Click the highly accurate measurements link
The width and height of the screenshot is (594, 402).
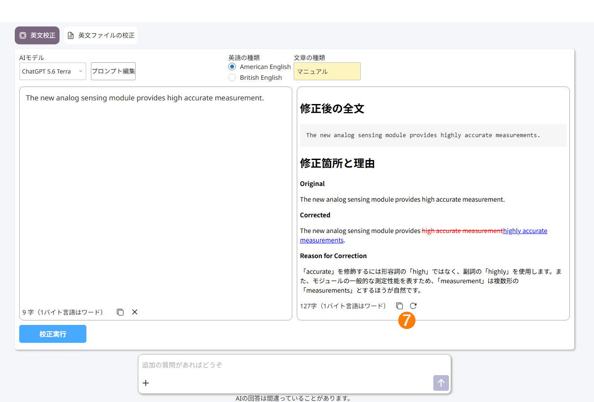[x=525, y=231]
